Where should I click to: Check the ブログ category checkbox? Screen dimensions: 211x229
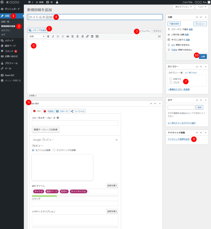coord(171,83)
